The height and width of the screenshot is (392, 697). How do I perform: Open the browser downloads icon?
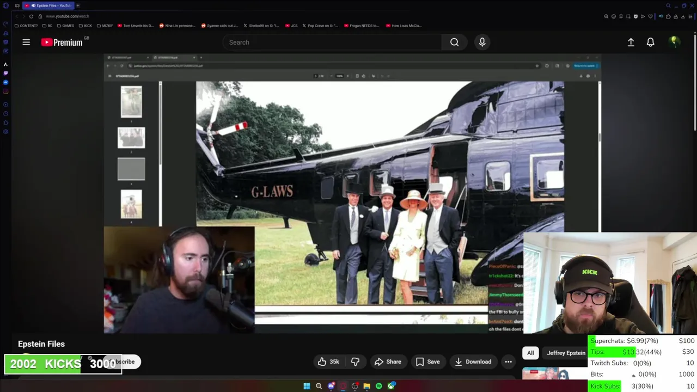(683, 16)
